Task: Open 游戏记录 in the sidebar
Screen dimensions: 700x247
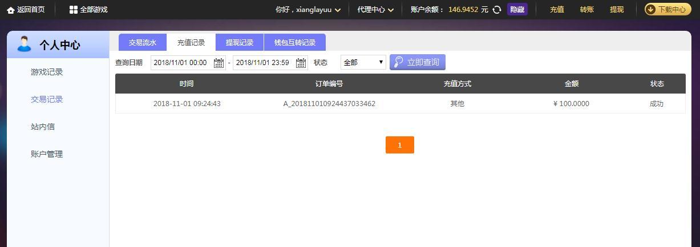Action: tap(47, 72)
